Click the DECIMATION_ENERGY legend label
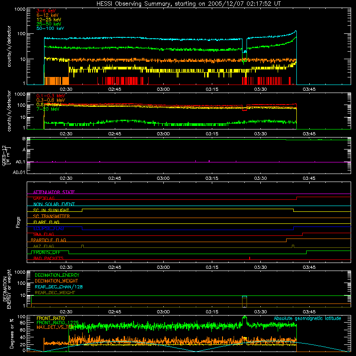Image resolution: width=356 pixels, height=356 pixels. click(57, 275)
